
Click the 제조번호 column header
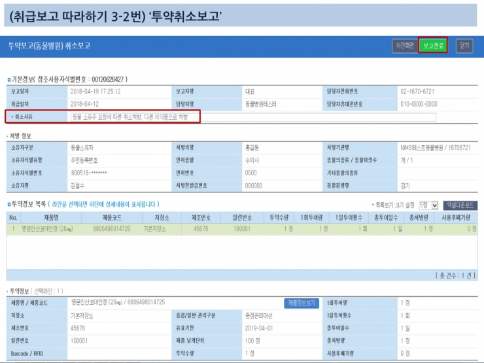click(203, 217)
